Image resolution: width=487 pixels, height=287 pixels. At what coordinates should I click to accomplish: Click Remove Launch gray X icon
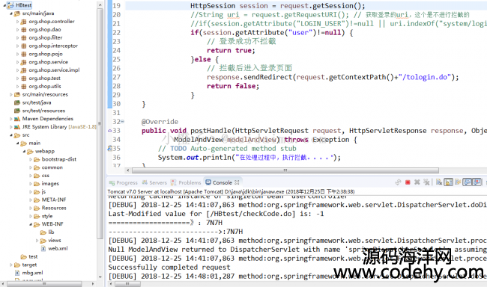click(x=417, y=182)
